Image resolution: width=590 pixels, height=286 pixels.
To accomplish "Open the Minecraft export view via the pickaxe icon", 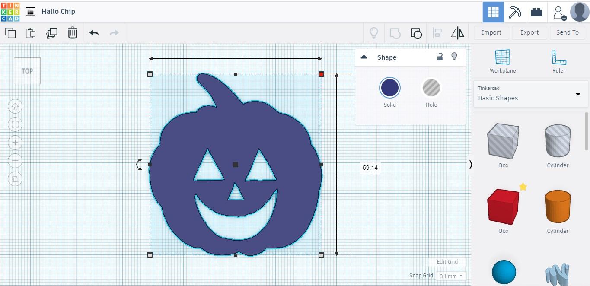I will pos(514,12).
